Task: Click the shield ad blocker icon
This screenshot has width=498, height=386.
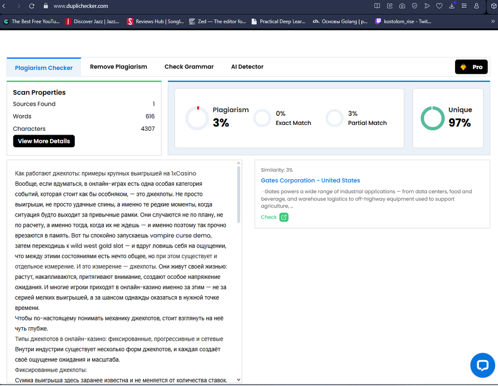Action: (x=415, y=6)
